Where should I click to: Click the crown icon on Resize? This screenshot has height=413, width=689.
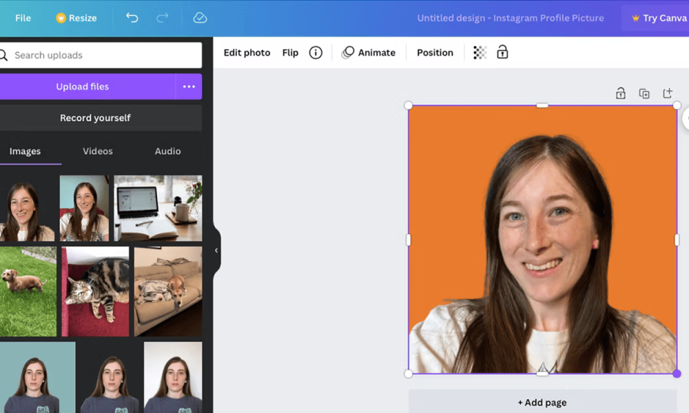pyautogui.click(x=61, y=18)
